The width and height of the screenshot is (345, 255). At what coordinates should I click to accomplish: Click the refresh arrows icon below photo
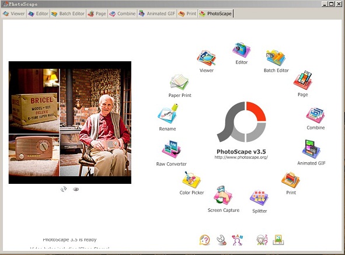tap(64, 189)
